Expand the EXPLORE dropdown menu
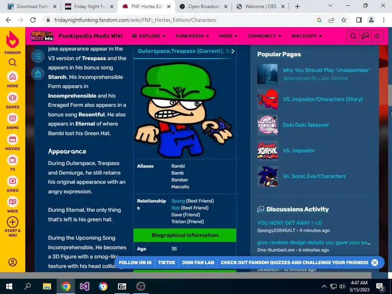The image size is (392, 294). pos(149,36)
